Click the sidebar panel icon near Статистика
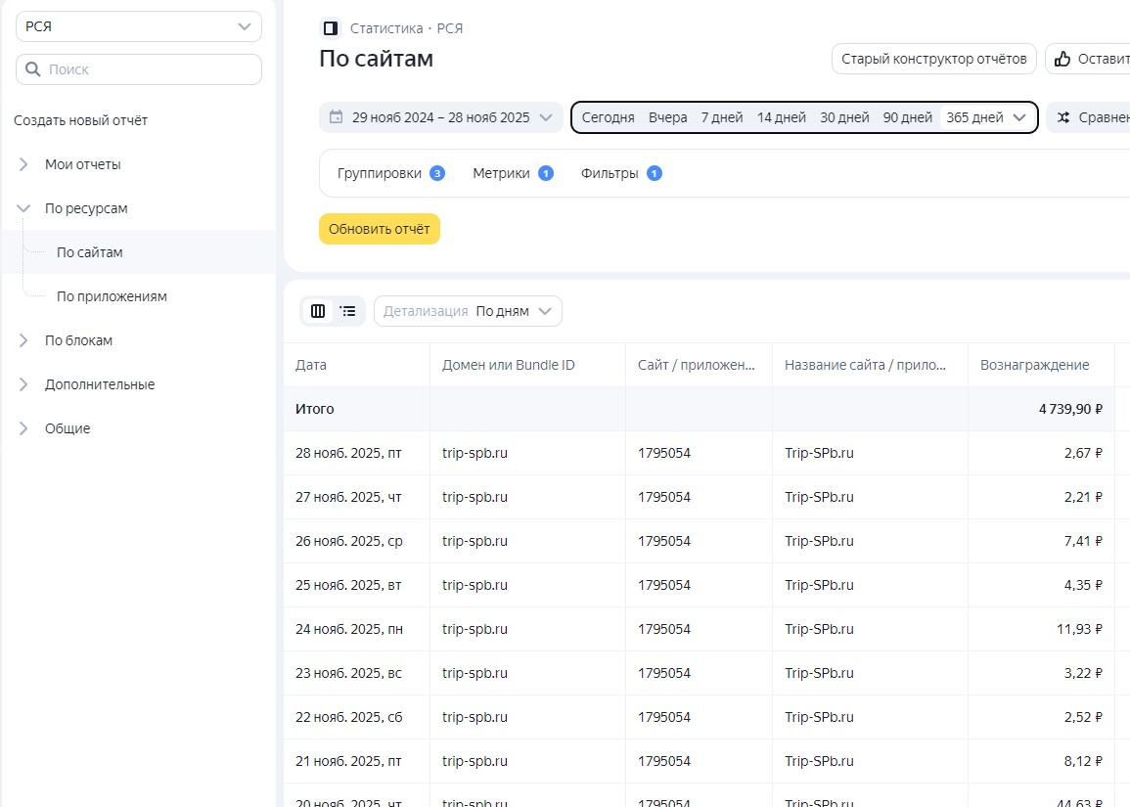Viewport: 1130px width, 807px height. click(331, 28)
